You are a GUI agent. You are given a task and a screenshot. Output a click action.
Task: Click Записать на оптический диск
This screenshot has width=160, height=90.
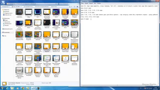pos(42,7)
